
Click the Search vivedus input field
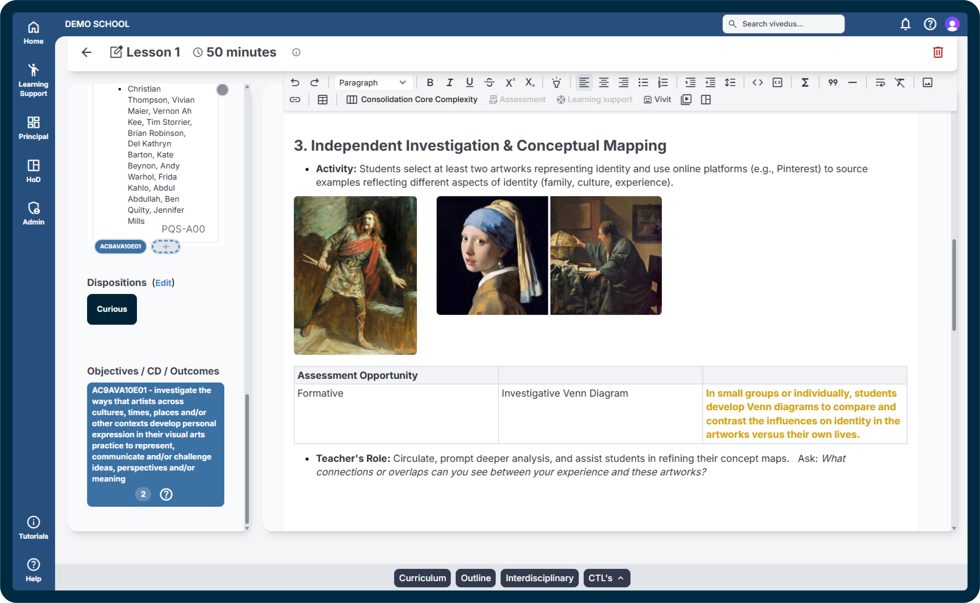coord(783,24)
